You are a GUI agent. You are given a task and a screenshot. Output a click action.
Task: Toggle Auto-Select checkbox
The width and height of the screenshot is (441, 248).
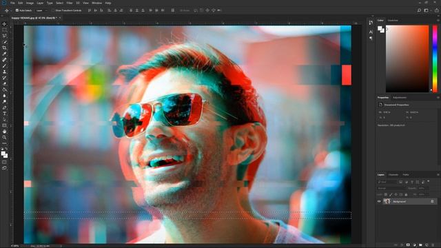click(17, 10)
